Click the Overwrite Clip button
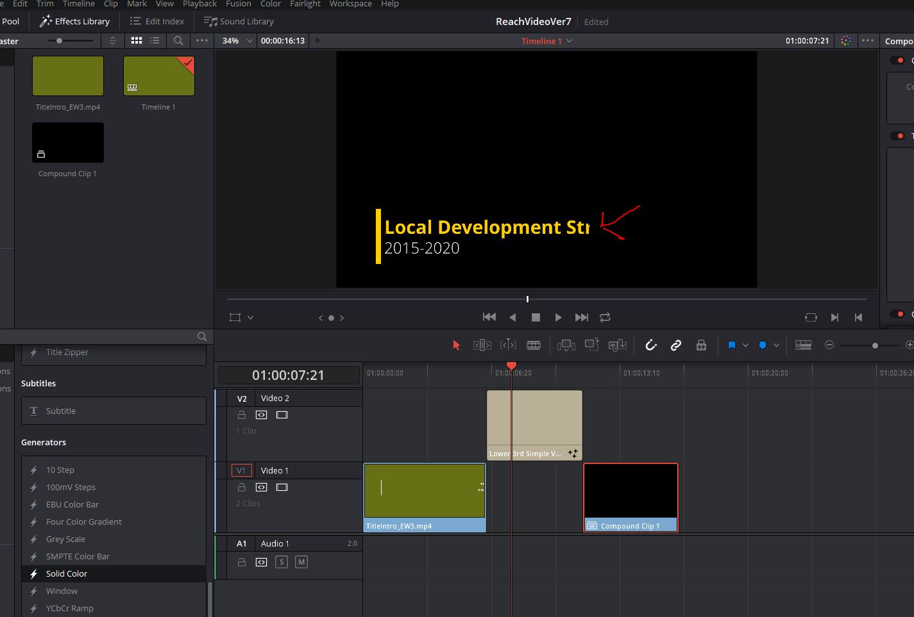 591,345
